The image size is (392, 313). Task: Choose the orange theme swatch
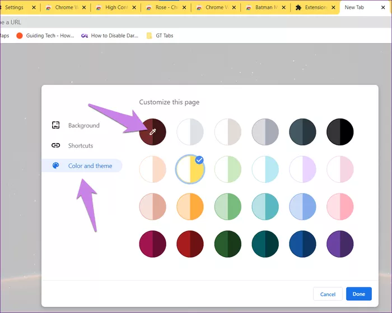click(x=190, y=206)
